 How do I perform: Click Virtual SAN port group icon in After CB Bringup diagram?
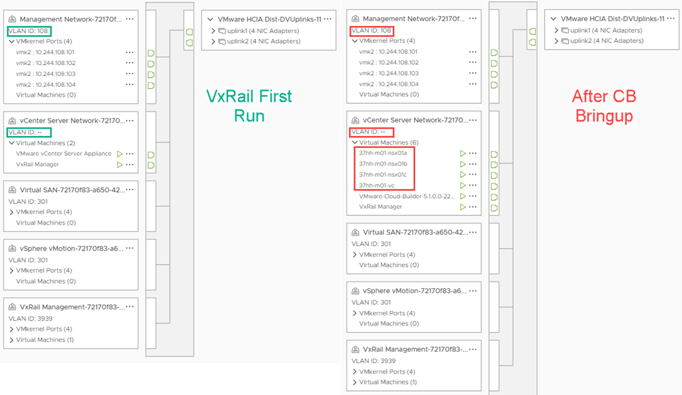tap(356, 233)
